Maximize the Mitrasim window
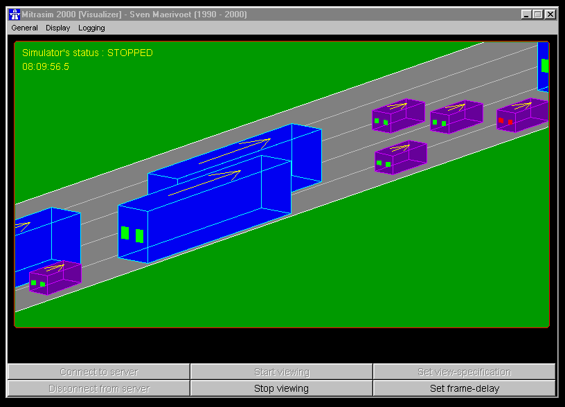The width and height of the screenshot is (565, 407). 537,15
